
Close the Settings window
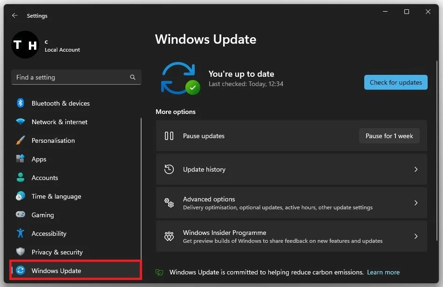(x=428, y=12)
